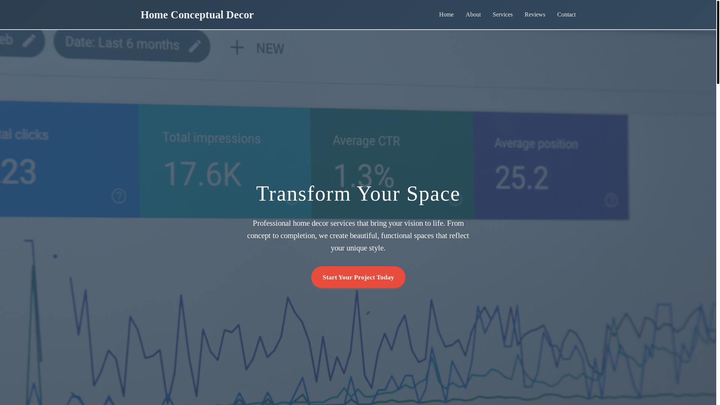Open the Home nav link
720x405 pixels.
(x=446, y=15)
